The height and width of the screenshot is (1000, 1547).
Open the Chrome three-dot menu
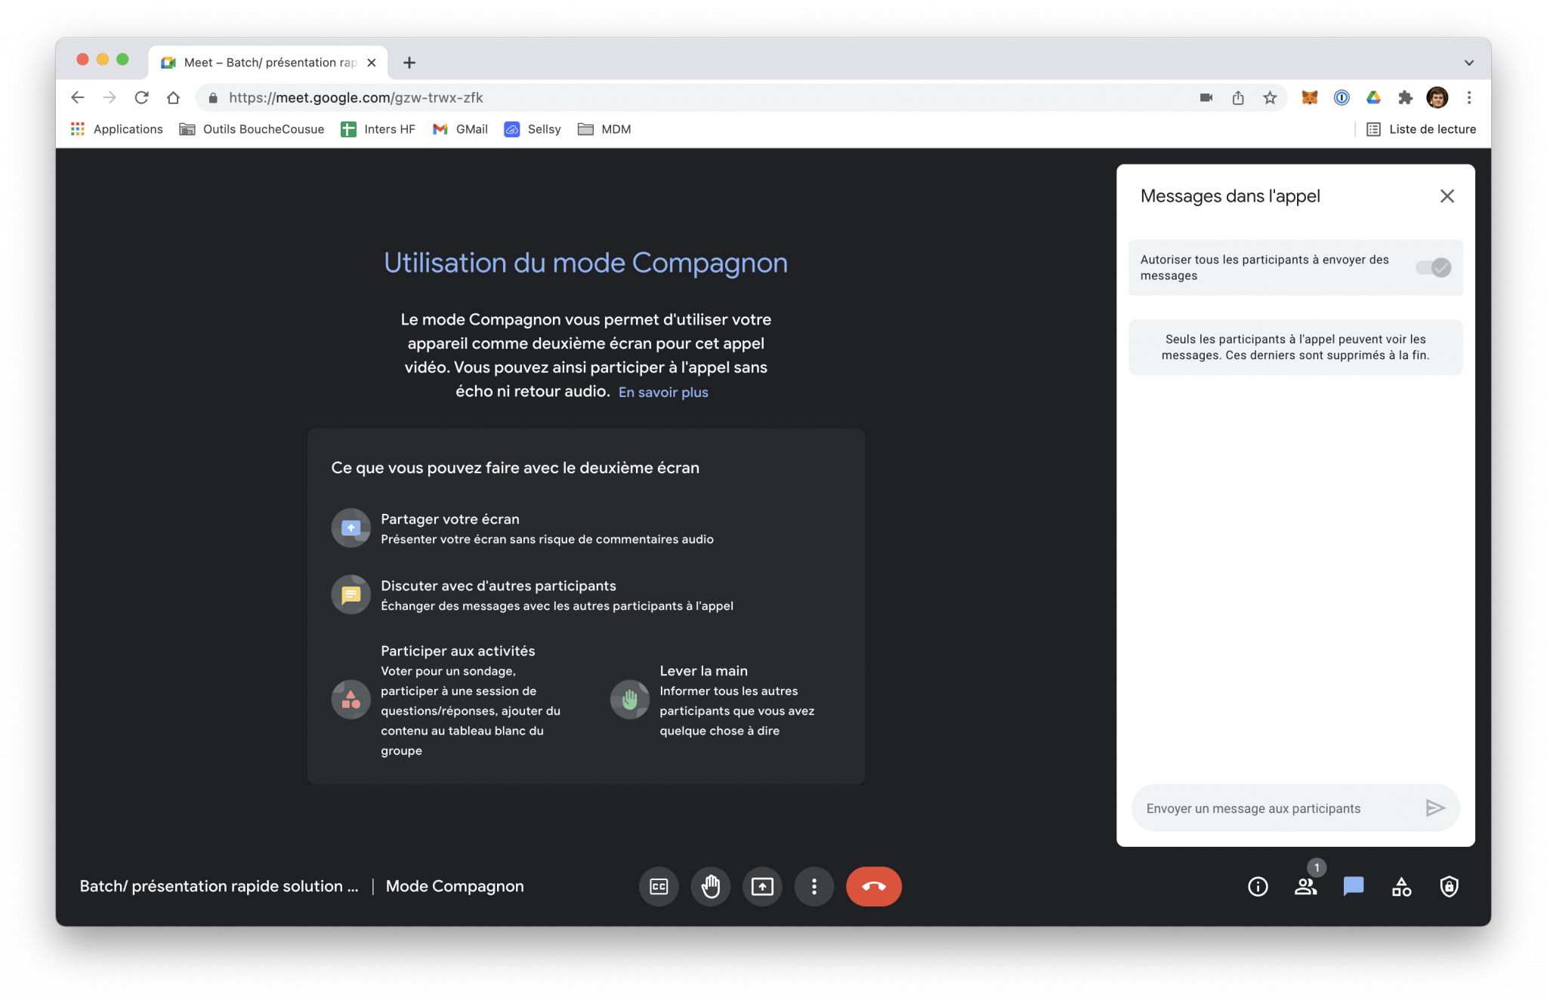[x=1469, y=97]
